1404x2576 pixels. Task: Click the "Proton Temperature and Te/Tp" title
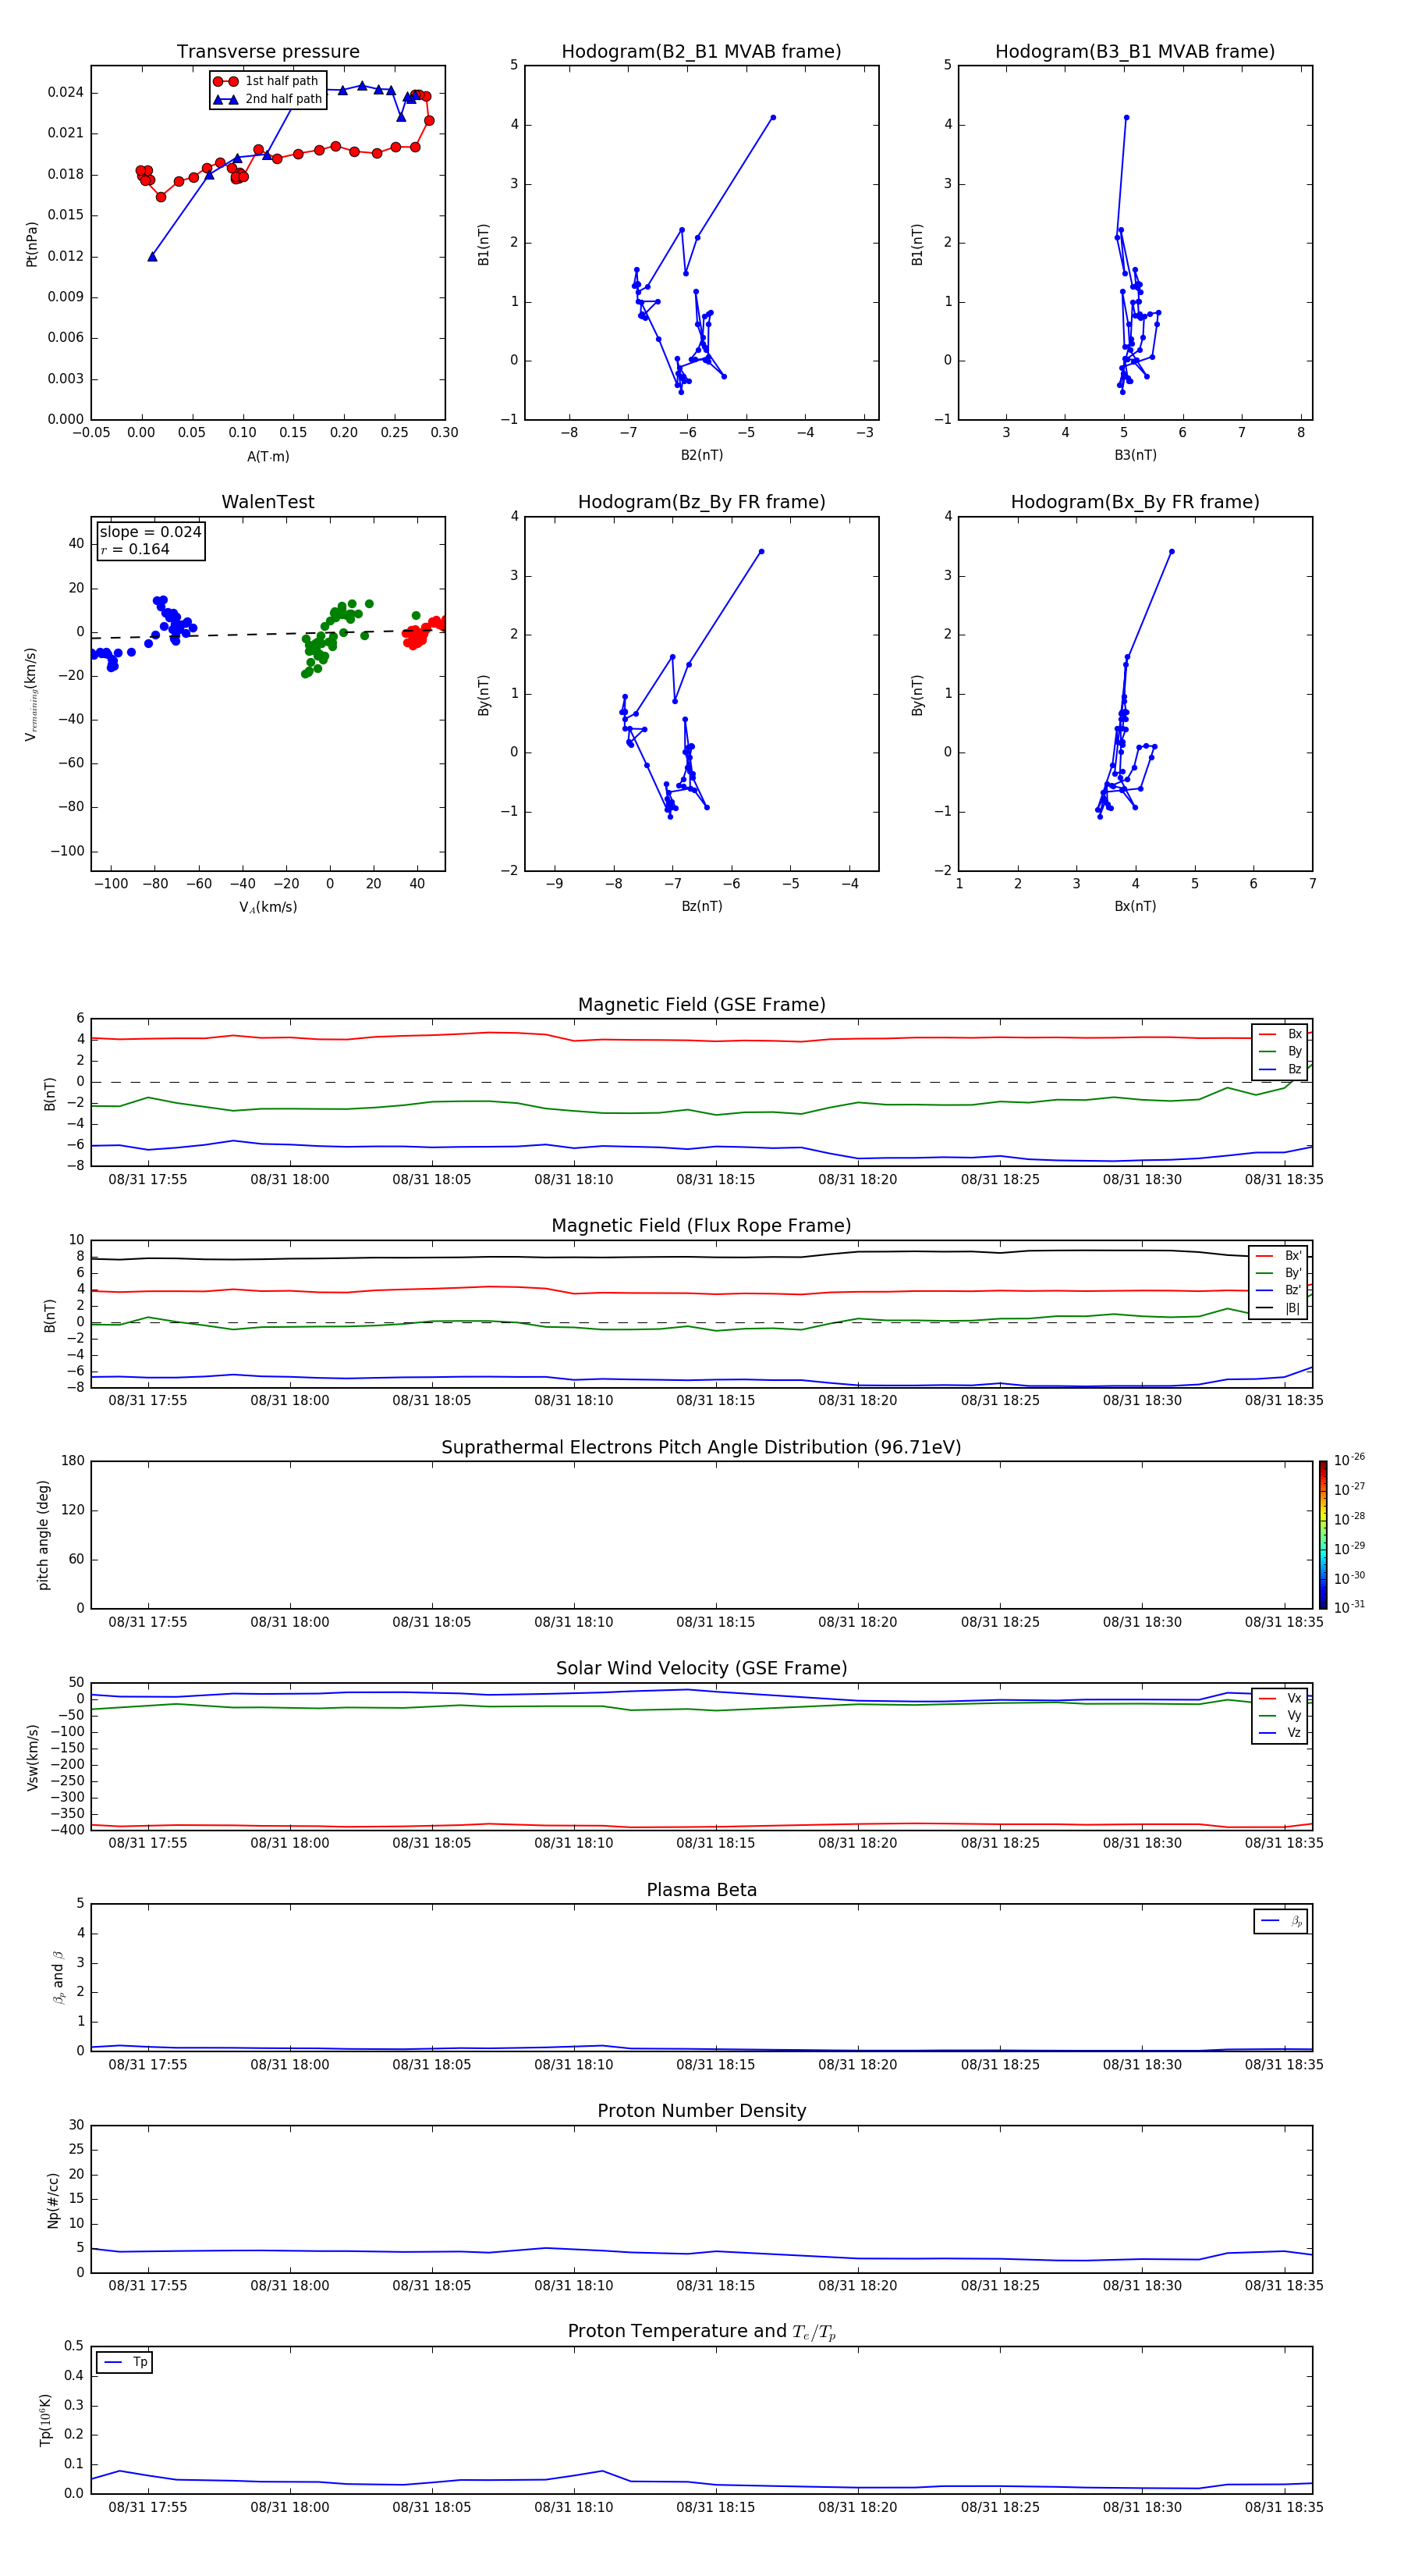(x=701, y=2332)
